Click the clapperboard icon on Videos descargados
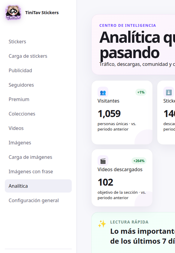 click(x=103, y=161)
